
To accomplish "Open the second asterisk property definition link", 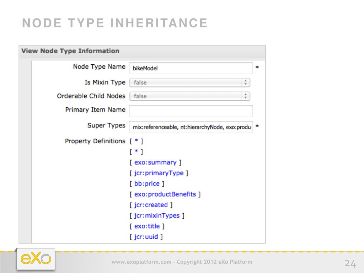I will point(136,151).
